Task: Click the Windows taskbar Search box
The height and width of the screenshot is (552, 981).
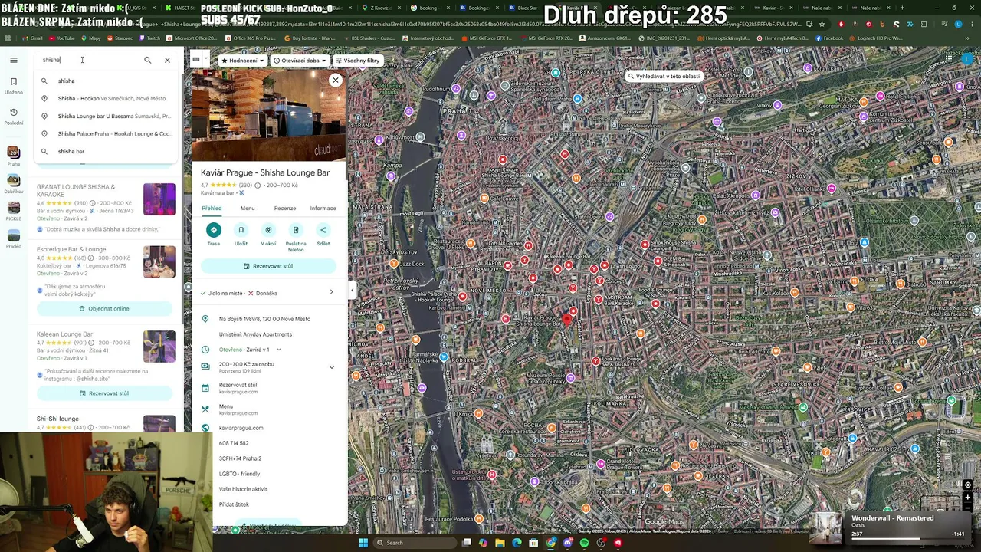Action: click(414, 543)
